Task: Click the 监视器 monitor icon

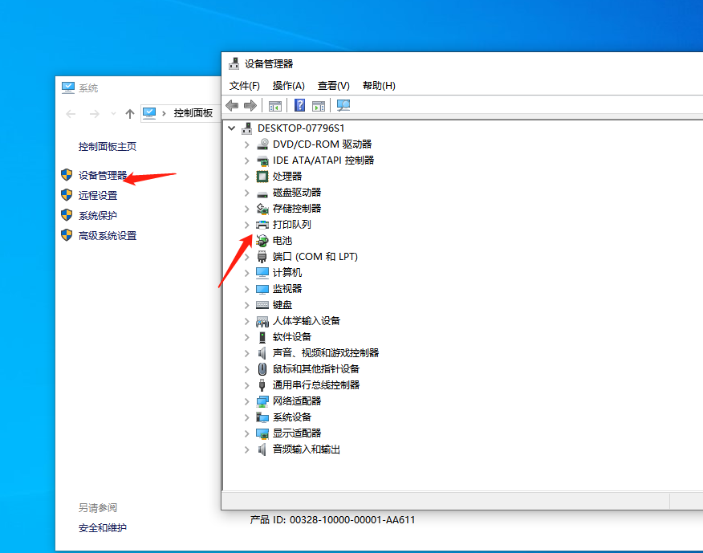Action: 263,288
